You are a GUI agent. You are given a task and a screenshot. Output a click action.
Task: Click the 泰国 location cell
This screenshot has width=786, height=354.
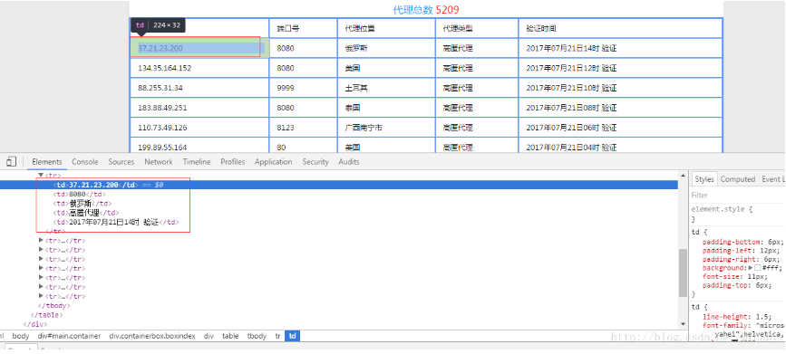pos(386,108)
